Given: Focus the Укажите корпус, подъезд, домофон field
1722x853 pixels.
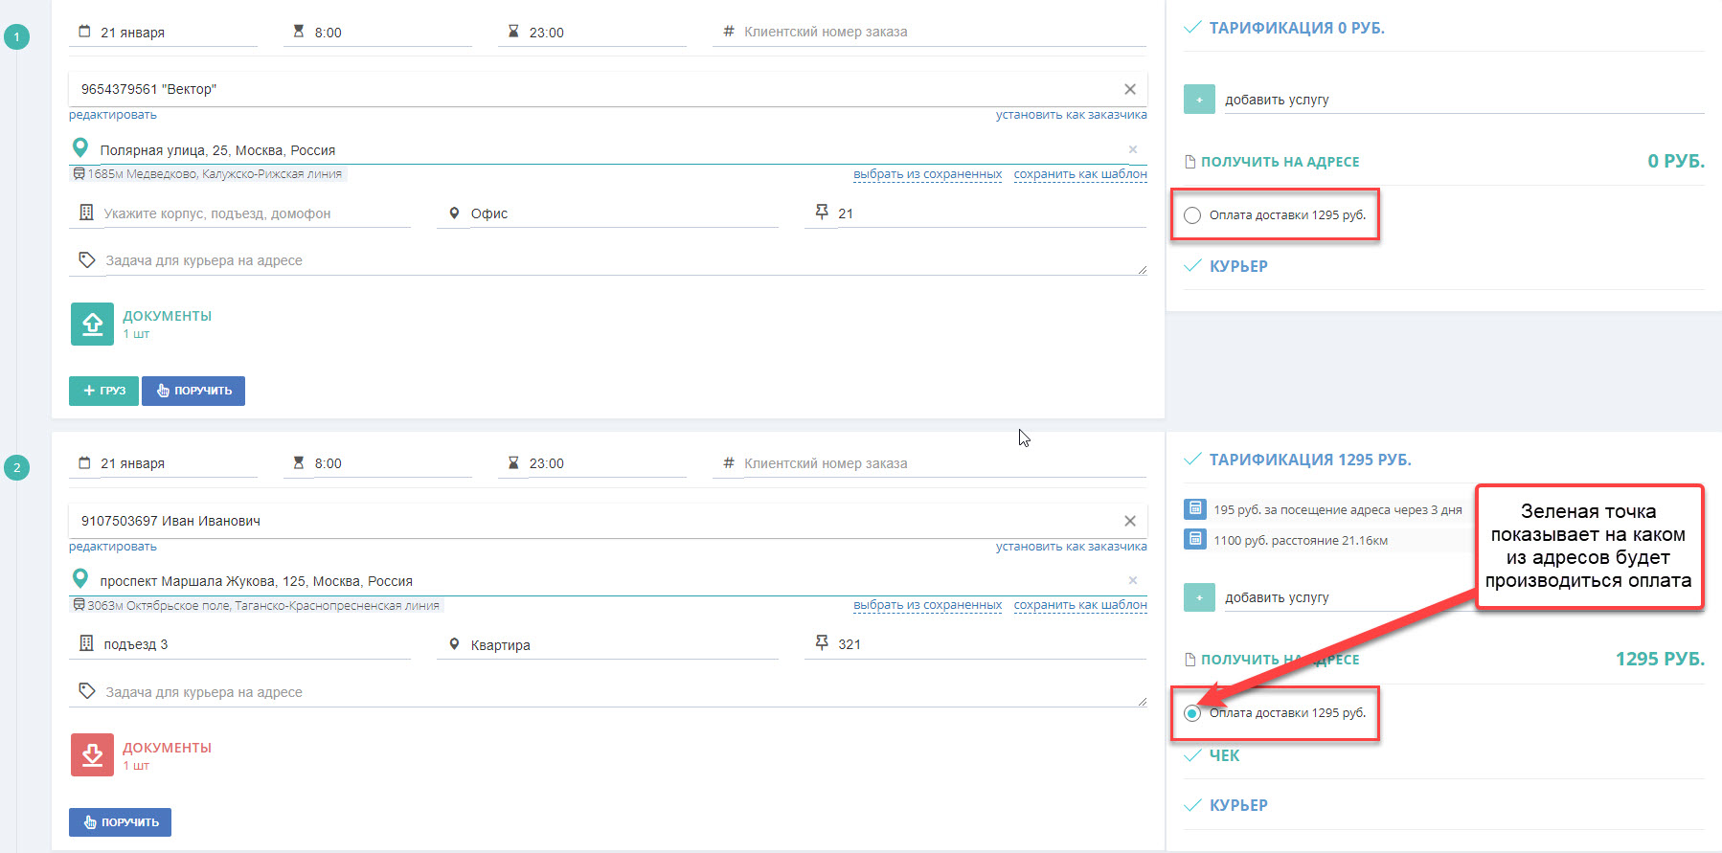Looking at the screenshot, I should pyautogui.click(x=256, y=213).
